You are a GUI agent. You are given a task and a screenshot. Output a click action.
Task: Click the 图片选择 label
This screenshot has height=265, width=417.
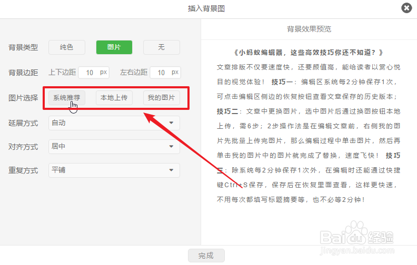[x=23, y=98]
